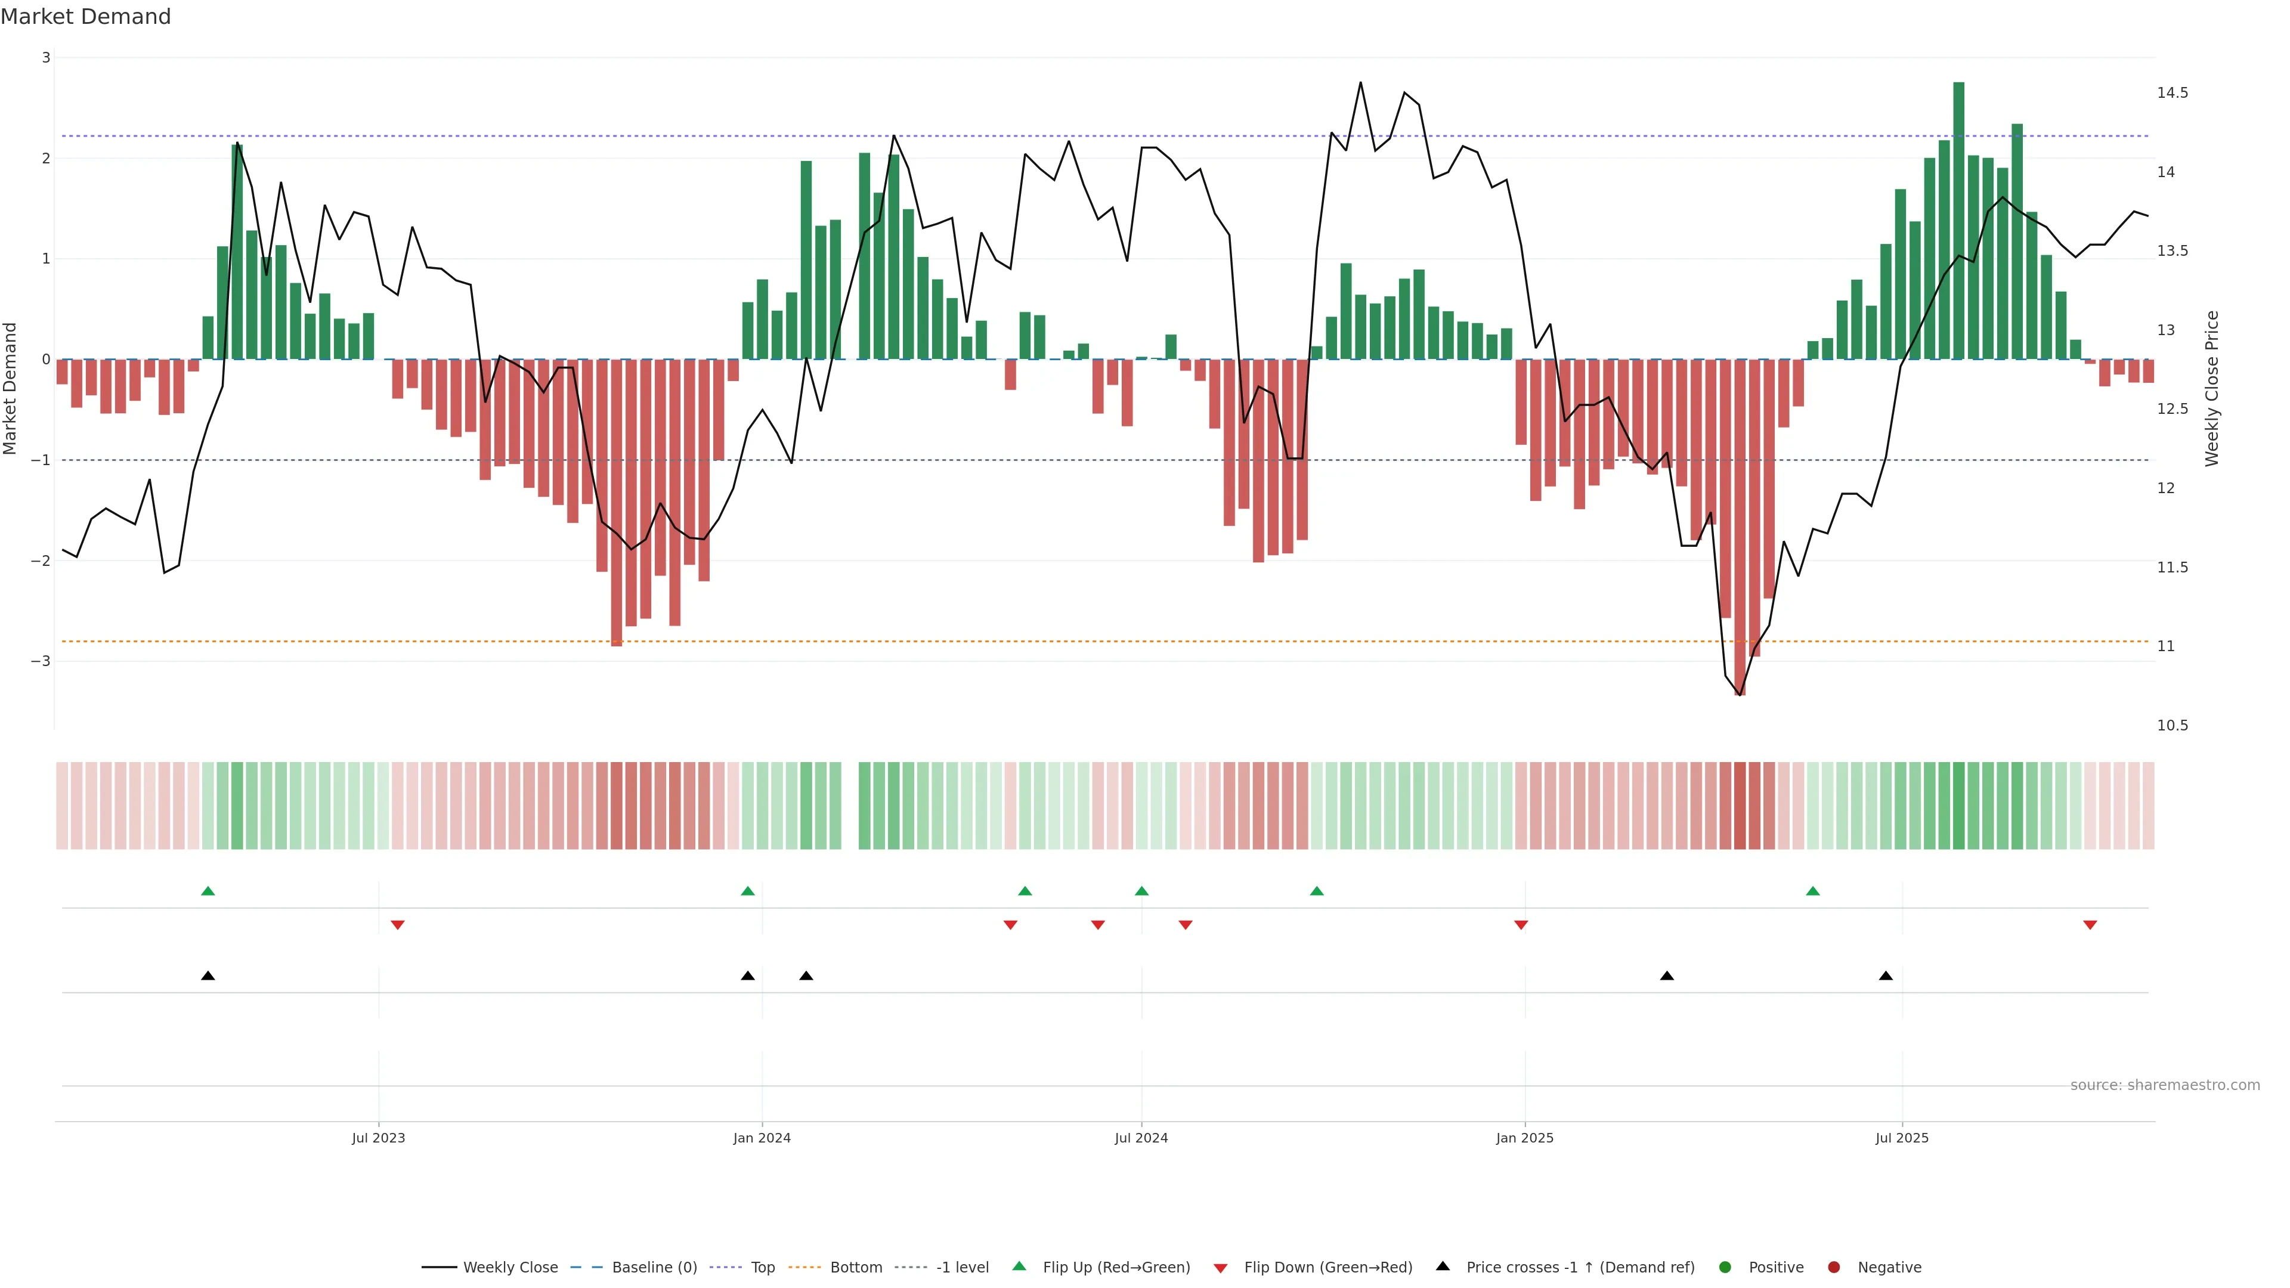The height and width of the screenshot is (1288, 2290).
Task: Click the red Flip Down legend triangle icon
Action: tap(1220, 1268)
